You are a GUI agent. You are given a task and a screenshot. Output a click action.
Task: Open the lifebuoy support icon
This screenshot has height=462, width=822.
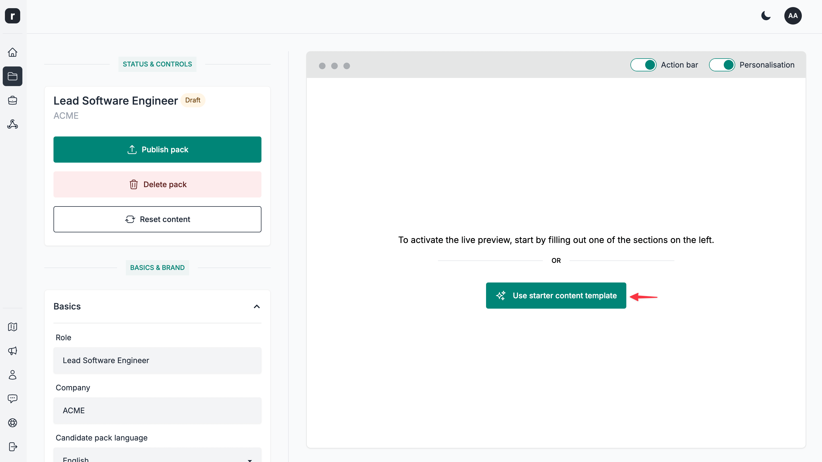[x=13, y=423]
